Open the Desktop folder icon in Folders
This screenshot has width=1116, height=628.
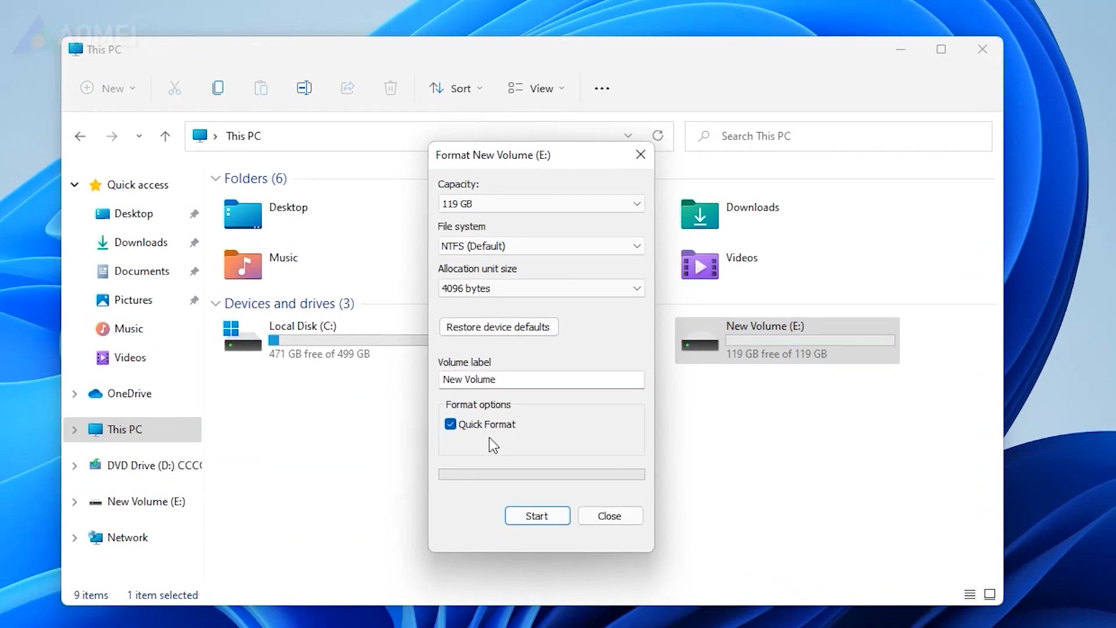click(x=243, y=214)
